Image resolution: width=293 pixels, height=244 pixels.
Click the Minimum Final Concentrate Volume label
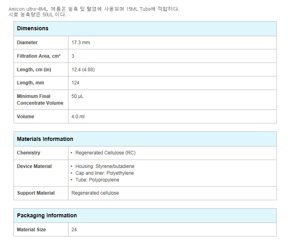40,100
